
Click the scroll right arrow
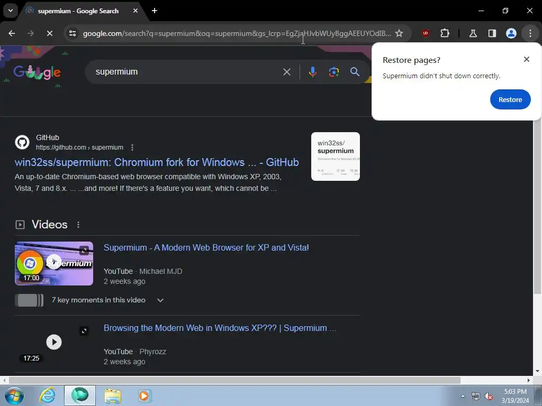tap(529, 380)
